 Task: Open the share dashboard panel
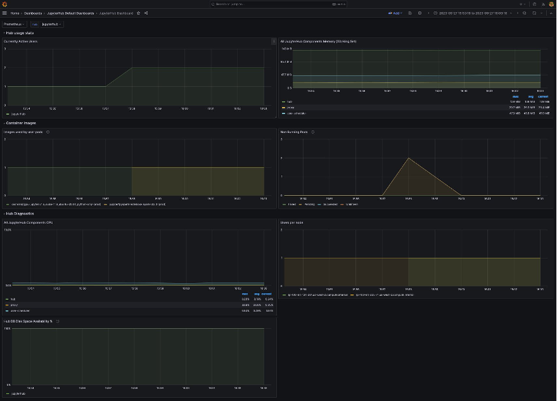pyautogui.click(x=145, y=13)
